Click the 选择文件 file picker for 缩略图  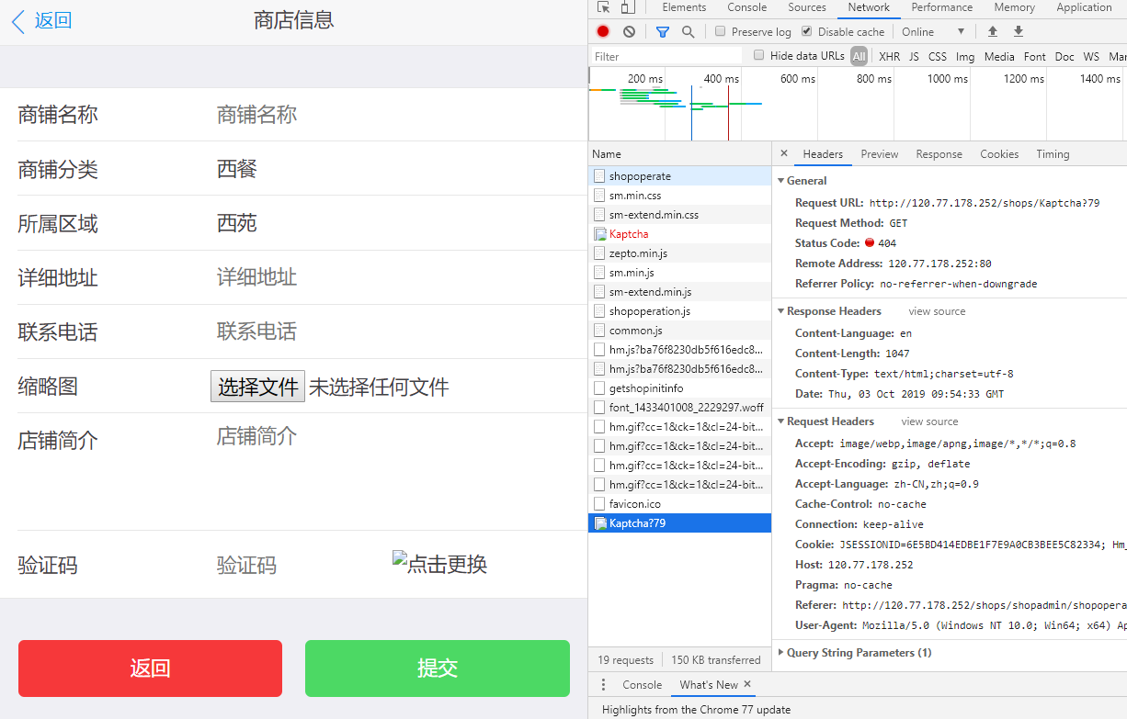(257, 386)
